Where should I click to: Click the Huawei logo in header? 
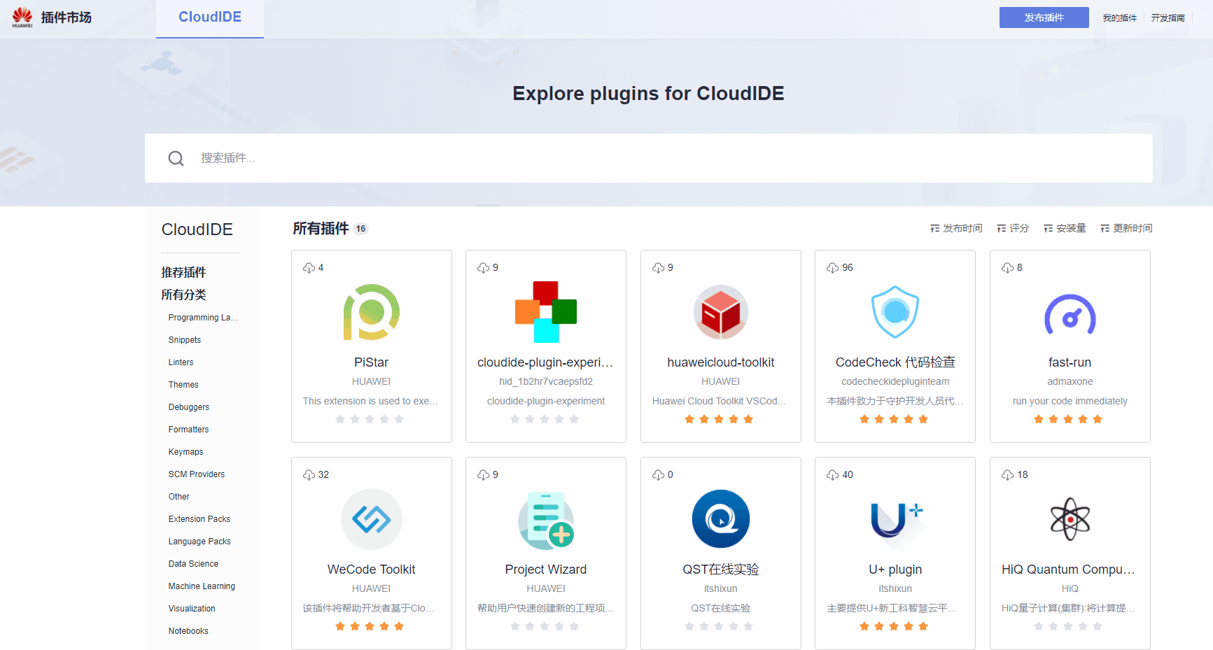[22, 17]
